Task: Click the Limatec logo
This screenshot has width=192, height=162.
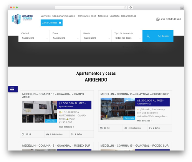Action: click(22, 19)
